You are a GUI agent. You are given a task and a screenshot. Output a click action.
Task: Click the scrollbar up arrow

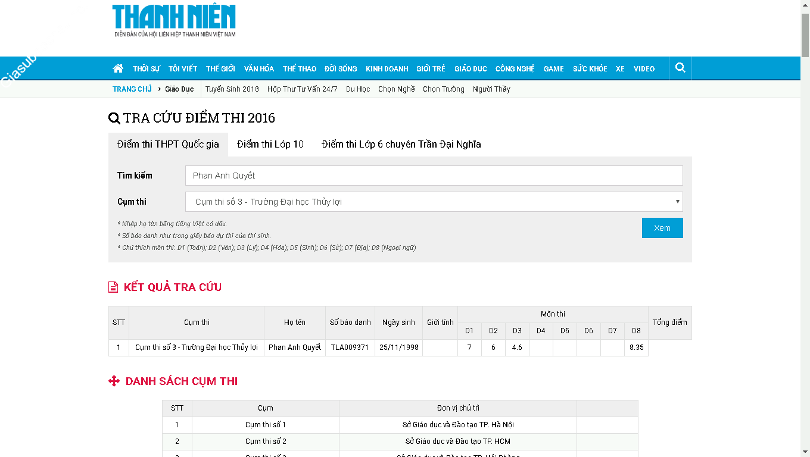(x=805, y=5)
